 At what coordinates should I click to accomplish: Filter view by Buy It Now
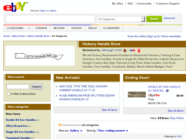[x=177, y=118]
